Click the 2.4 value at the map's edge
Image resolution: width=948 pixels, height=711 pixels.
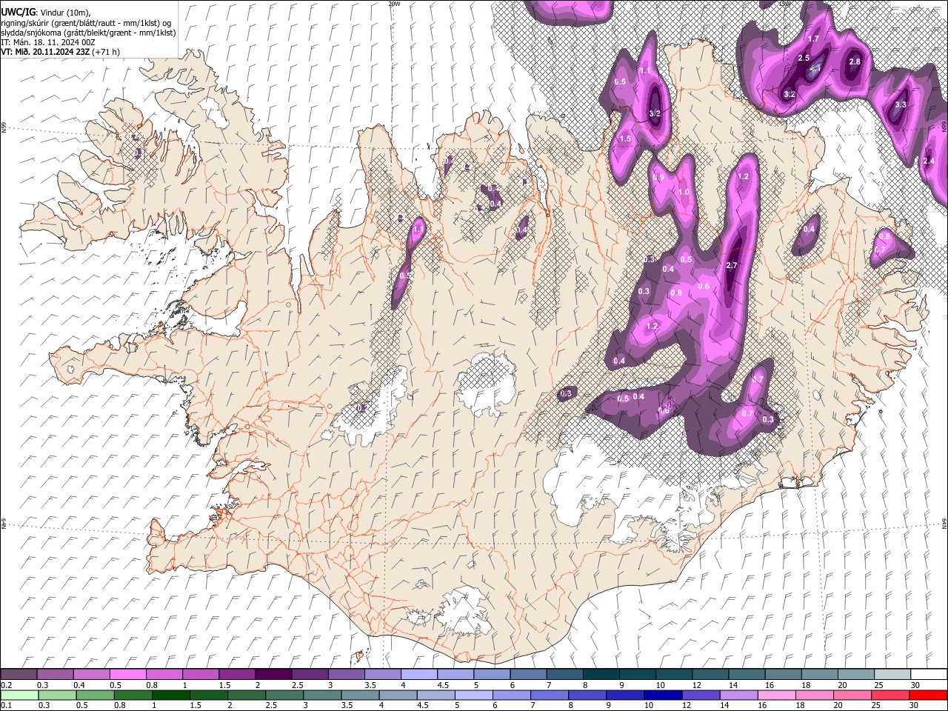pyautogui.click(x=929, y=161)
